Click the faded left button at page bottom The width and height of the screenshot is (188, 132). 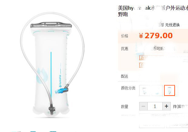point(152,125)
